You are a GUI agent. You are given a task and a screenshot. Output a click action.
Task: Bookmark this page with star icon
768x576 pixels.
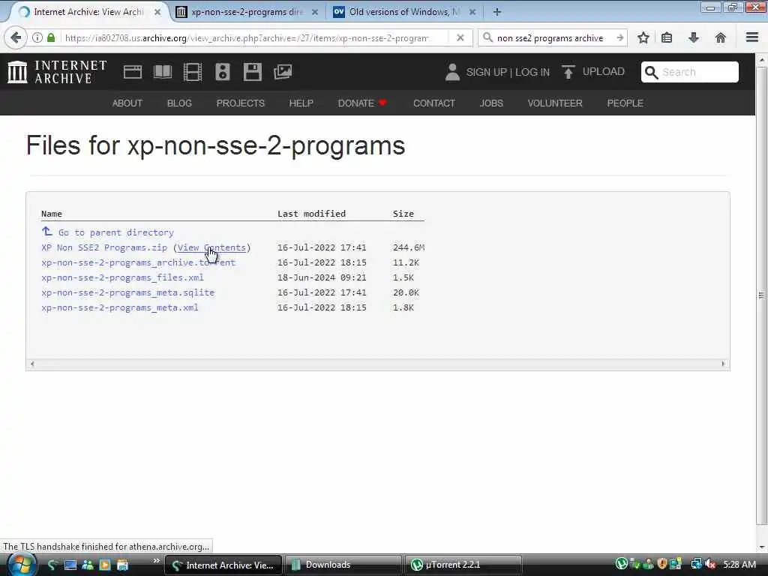(643, 37)
